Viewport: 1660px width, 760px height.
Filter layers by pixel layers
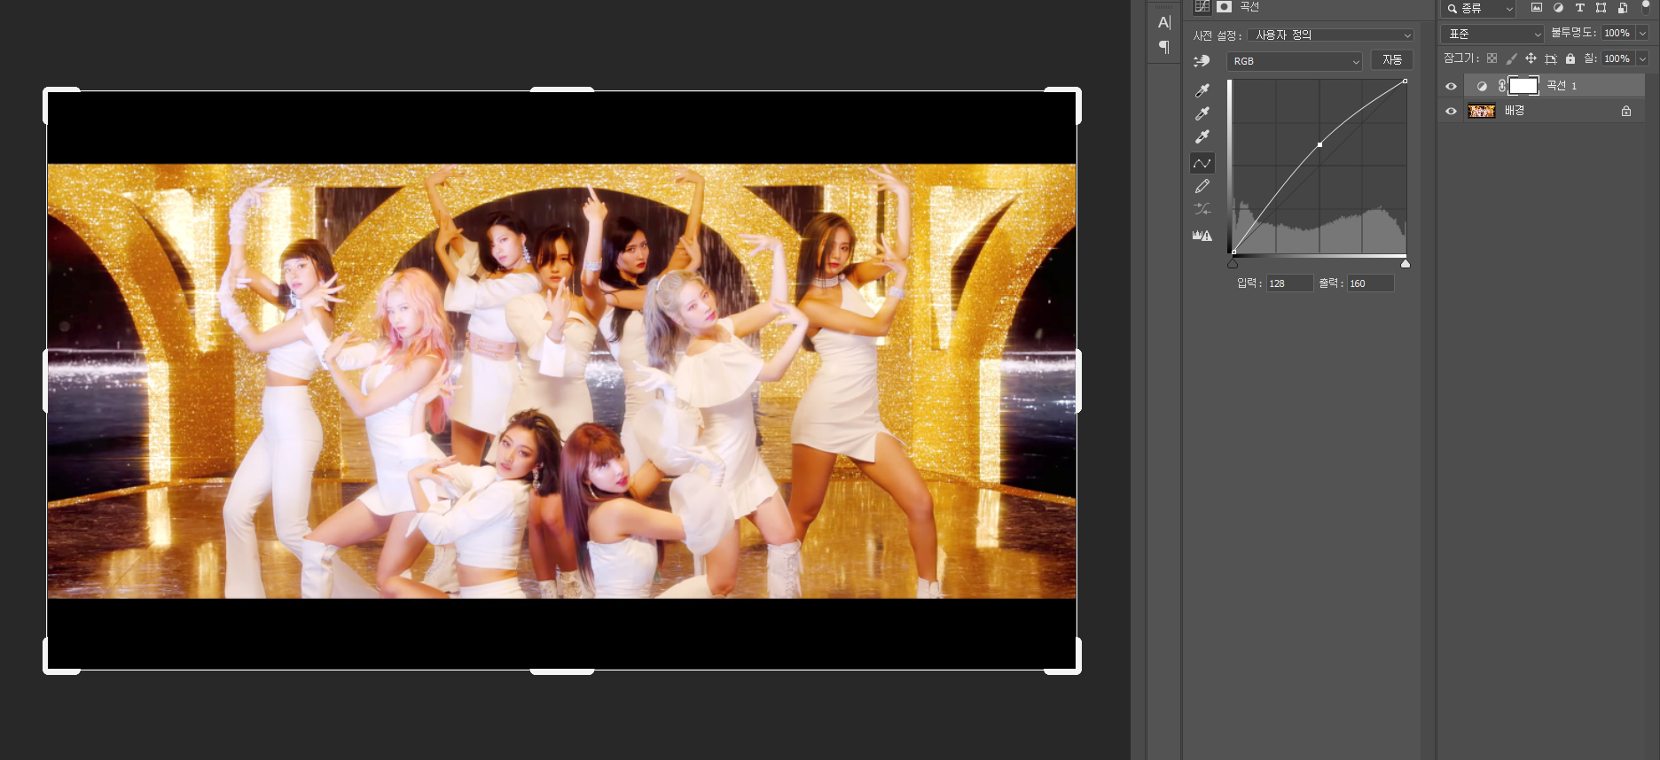tap(1537, 8)
